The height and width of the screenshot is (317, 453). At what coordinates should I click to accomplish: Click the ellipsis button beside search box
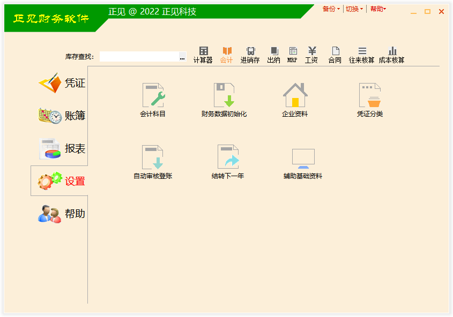coord(182,57)
